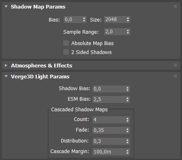The height and width of the screenshot is (160, 182).
Task: Click the Distribution label
Action: [75, 141]
